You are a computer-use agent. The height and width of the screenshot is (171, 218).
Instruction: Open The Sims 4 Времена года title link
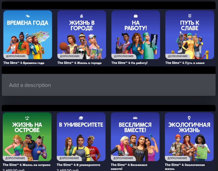24,63
